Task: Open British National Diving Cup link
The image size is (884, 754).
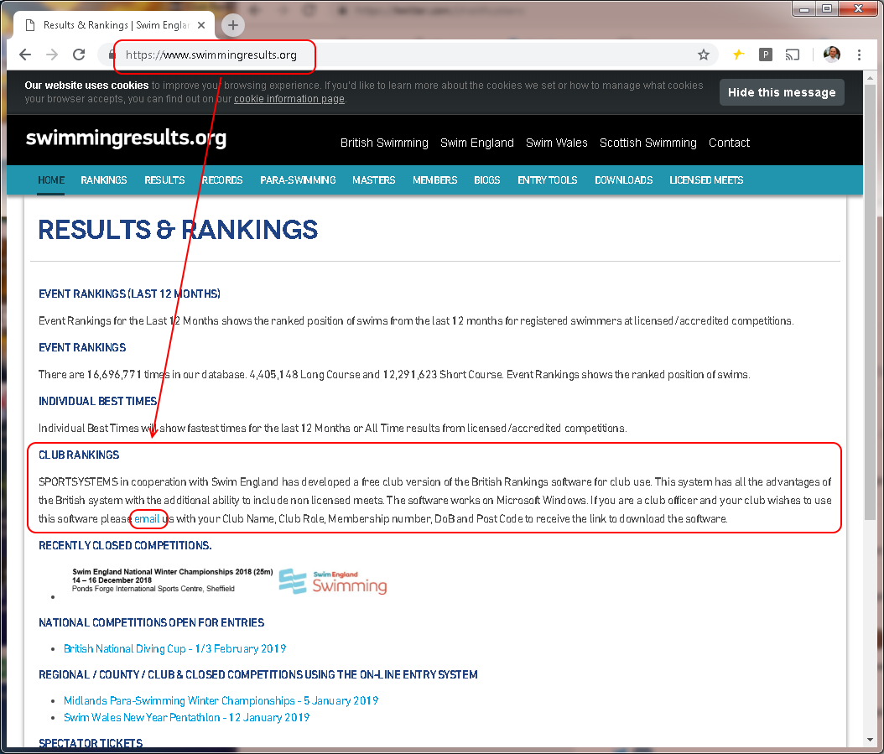Action: pyautogui.click(x=174, y=648)
